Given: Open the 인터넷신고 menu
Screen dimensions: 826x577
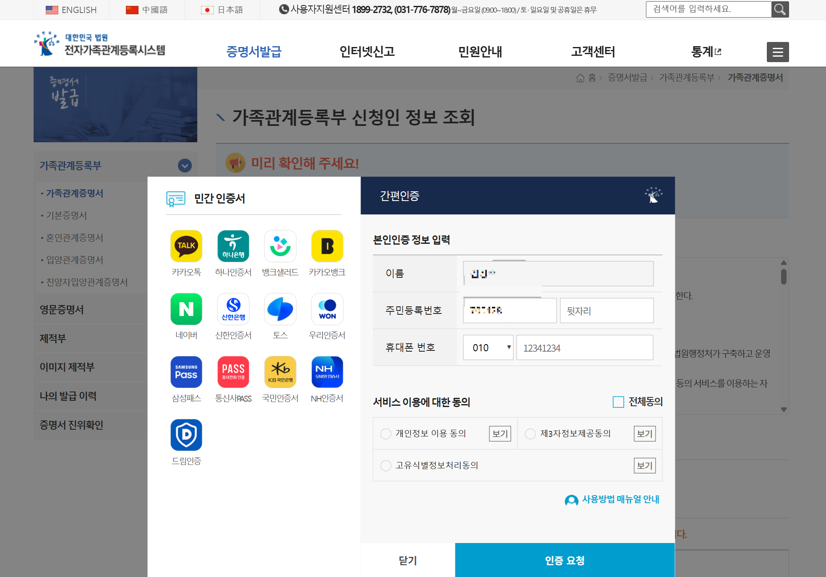Looking at the screenshot, I should [x=367, y=52].
